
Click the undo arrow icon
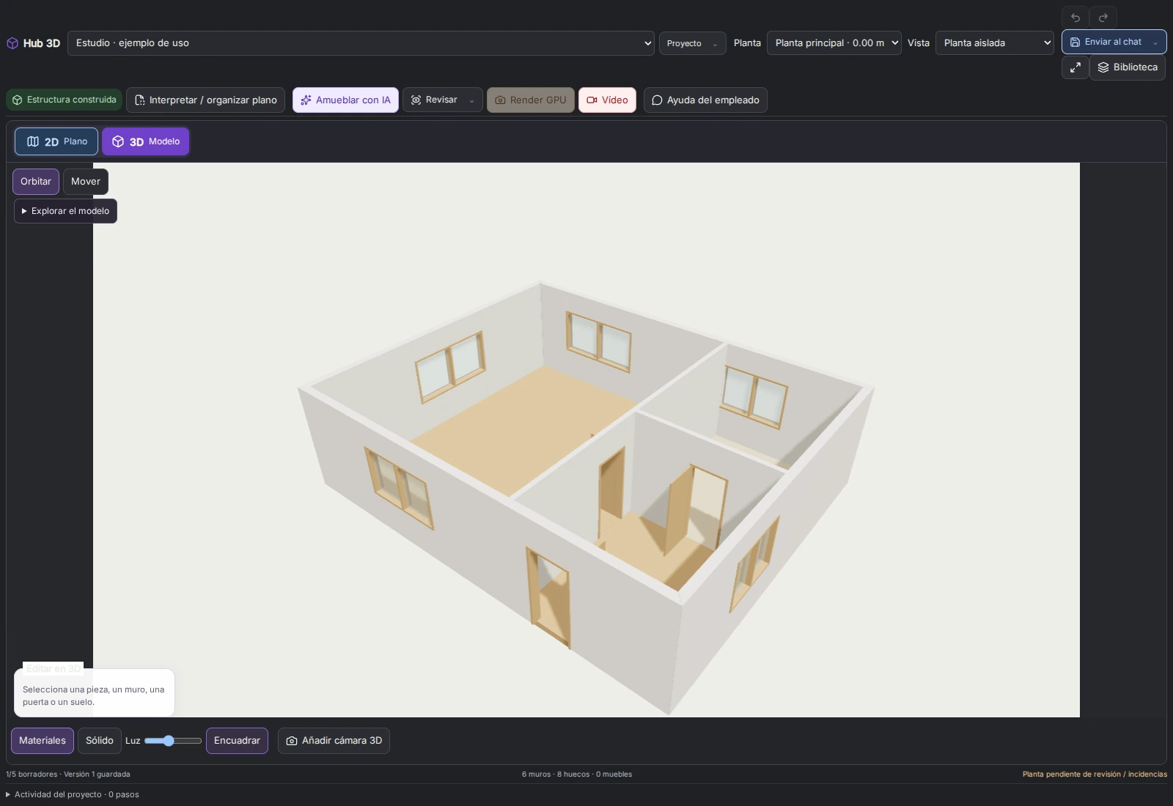[1075, 18]
